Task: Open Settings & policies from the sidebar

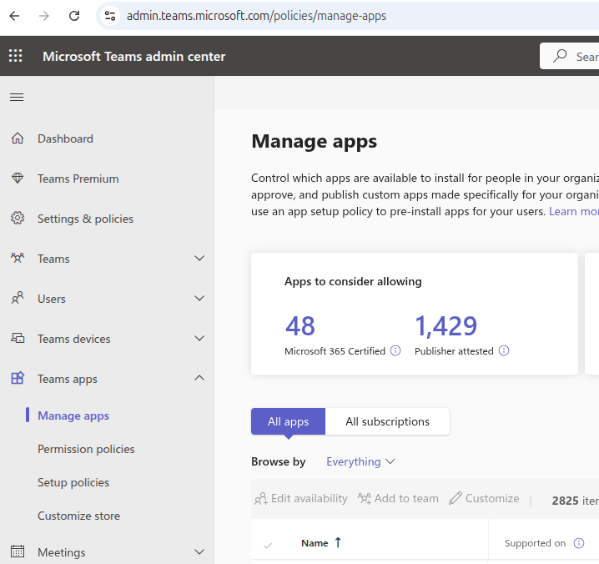Action: (x=86, y=219)
